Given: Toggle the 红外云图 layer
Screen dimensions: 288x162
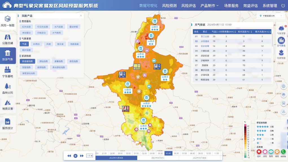Looking at the screenshot, I should click(27, 27).
